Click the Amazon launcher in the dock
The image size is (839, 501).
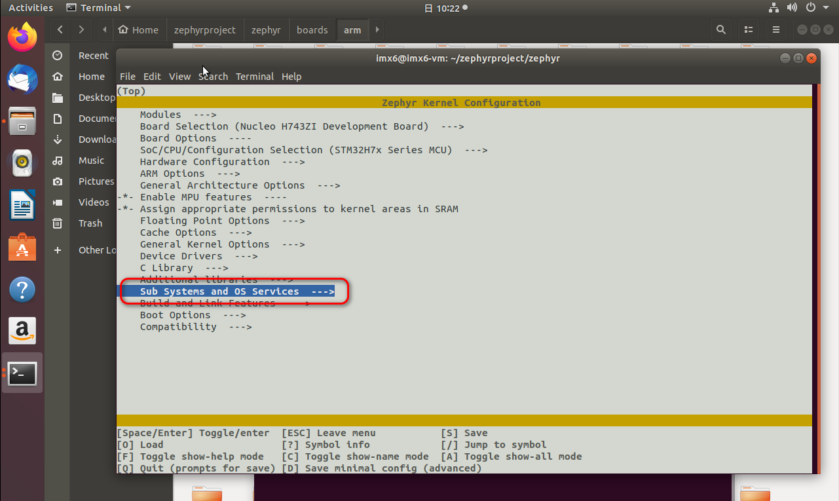22,331
